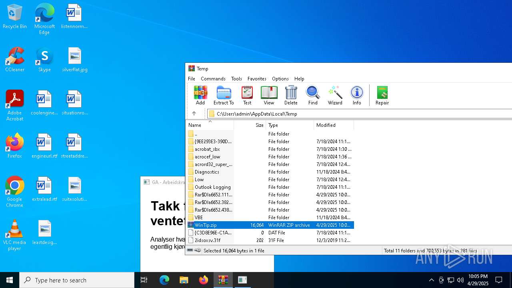
Task: Select the {9EE293E3-390D... folder
Action: coord(270,142)
